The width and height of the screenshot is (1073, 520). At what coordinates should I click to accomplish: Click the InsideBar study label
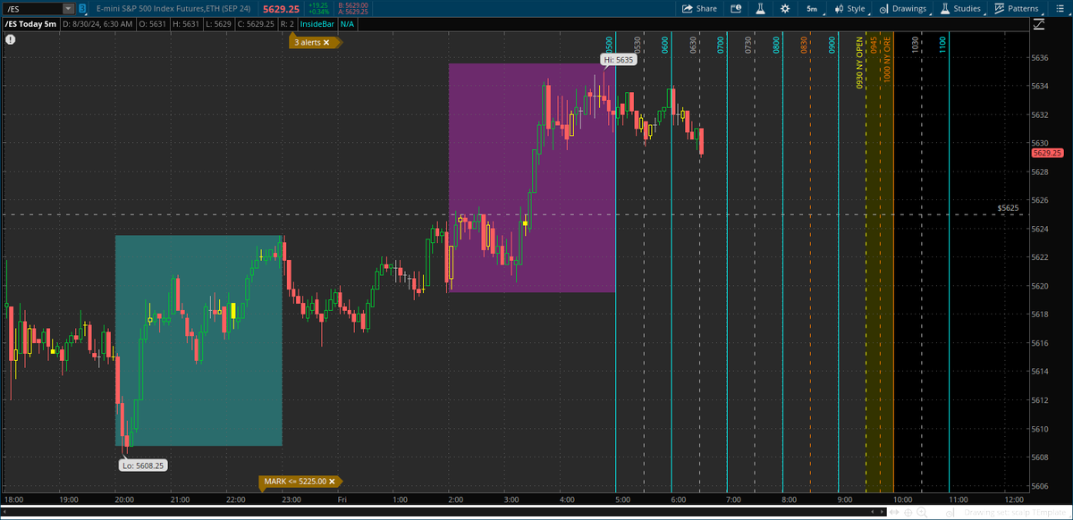[x=317, y=24]
